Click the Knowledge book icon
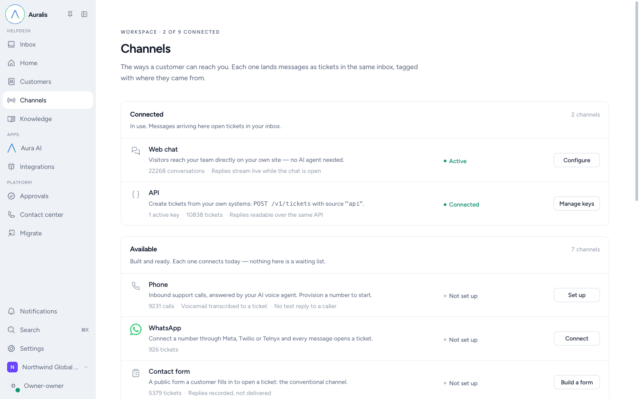639x399 pixels. (12, 119)
